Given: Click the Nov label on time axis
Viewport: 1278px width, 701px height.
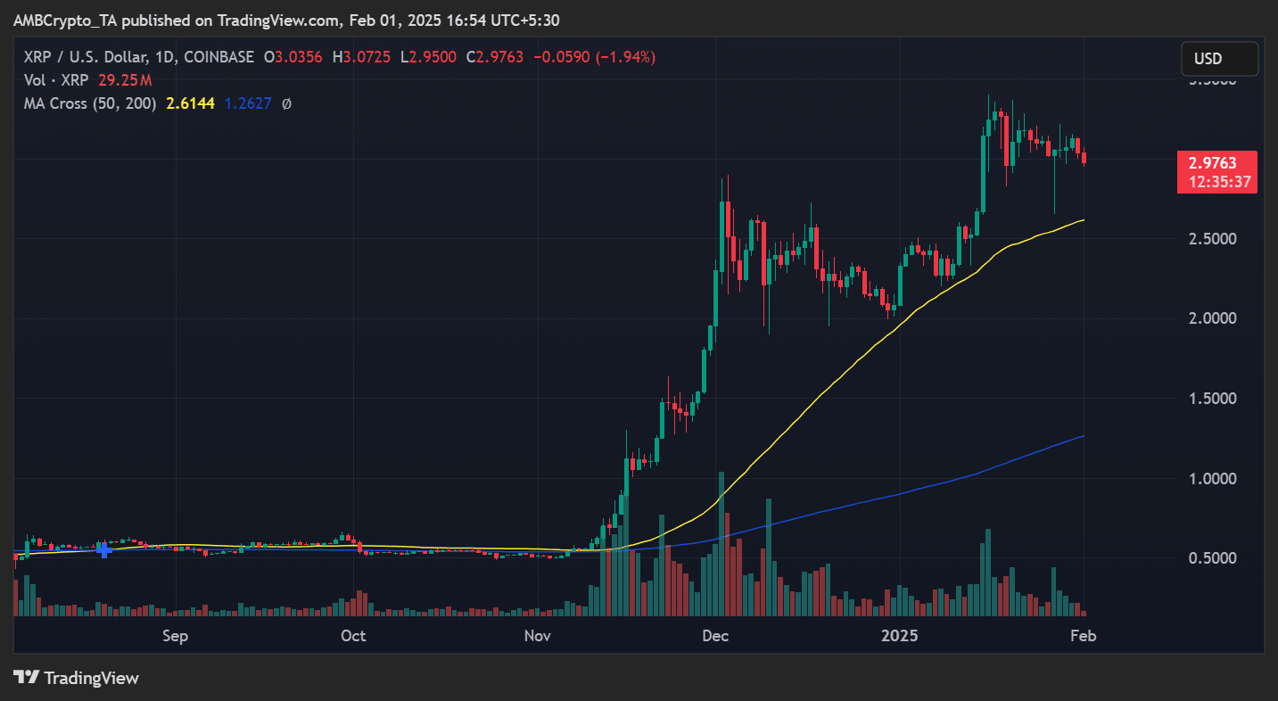Looking at the screenshot, I should pos(537,636).
